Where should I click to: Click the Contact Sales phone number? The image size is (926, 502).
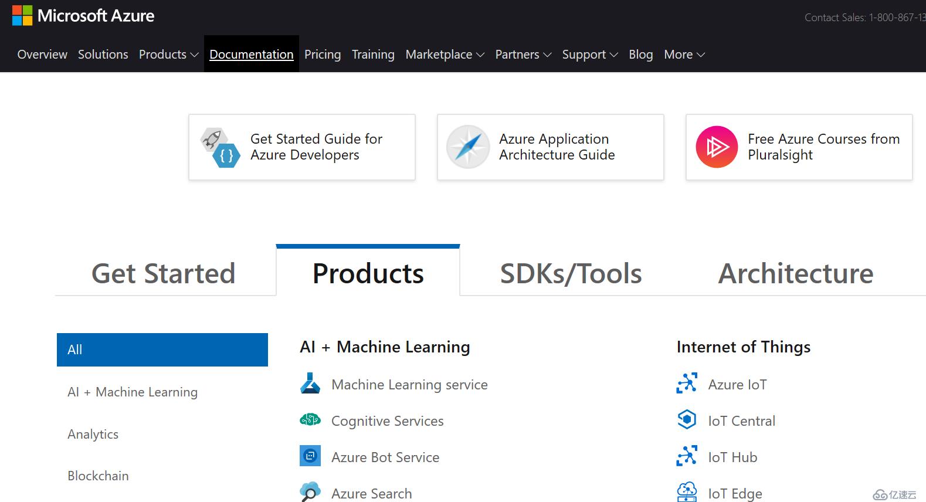[x=897, y=18]
